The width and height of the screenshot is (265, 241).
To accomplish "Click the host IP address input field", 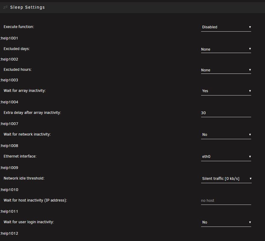I will pos(226,200).
